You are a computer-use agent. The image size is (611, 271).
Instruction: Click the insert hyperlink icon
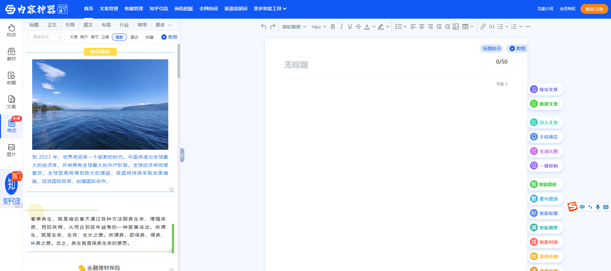click(483, 27)
